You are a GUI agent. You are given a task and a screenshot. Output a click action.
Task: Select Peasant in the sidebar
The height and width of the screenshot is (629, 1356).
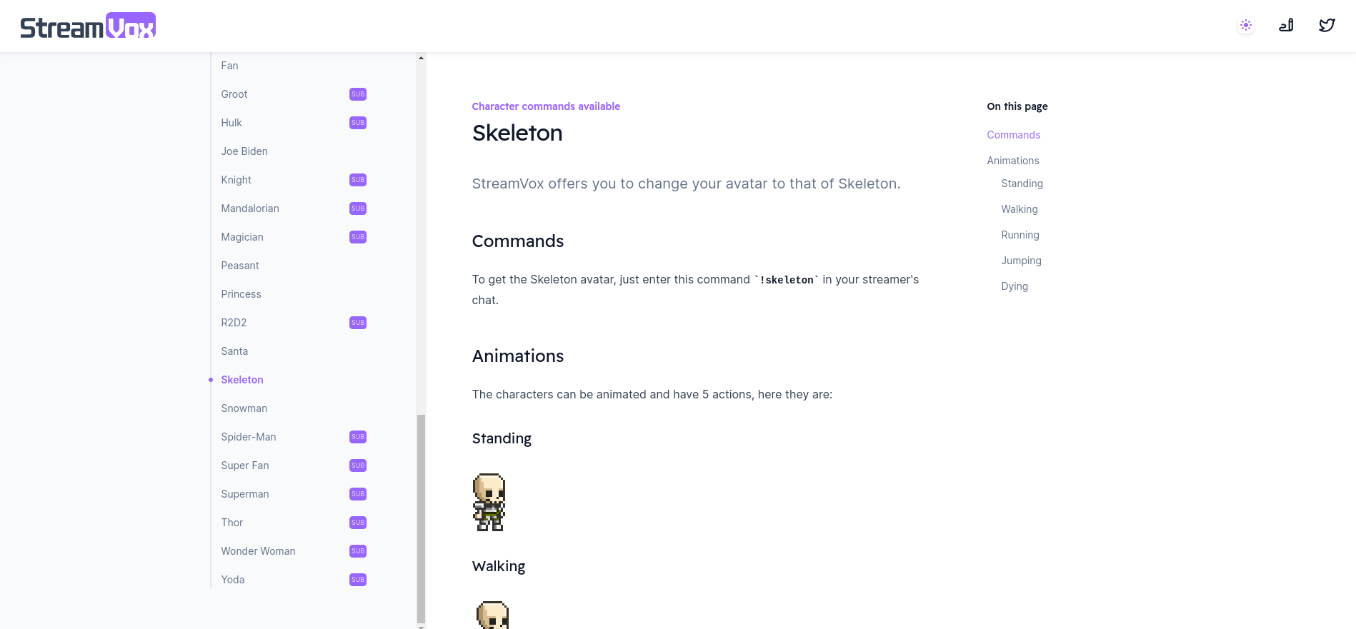pyautogui.click(x=240, y=266)
